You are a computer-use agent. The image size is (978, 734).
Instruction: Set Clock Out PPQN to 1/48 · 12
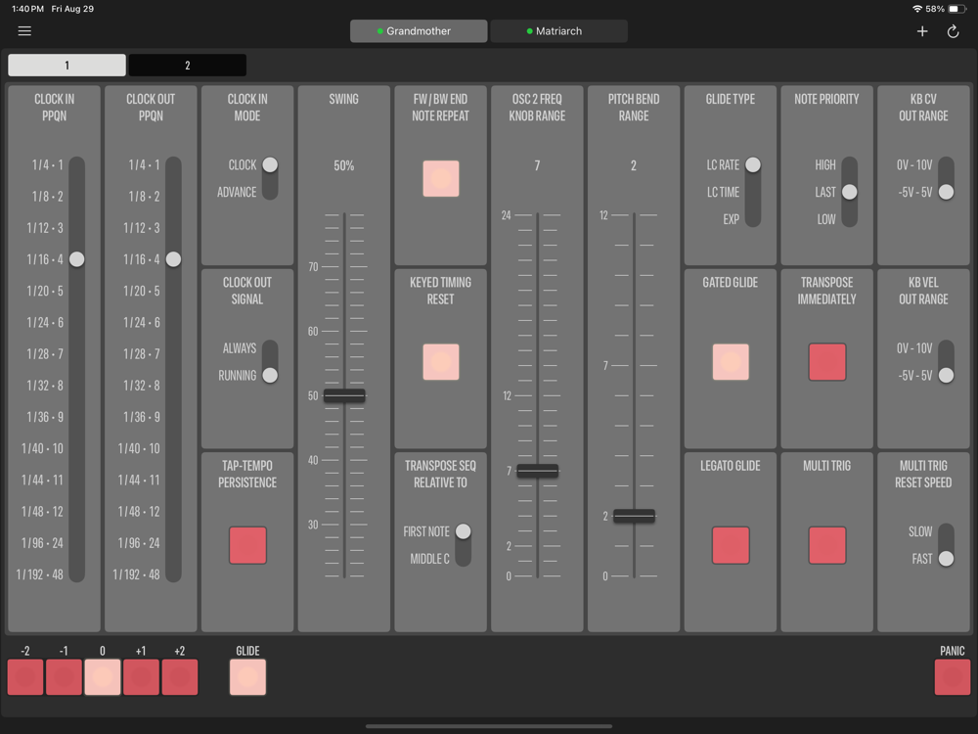click(x=139, y=511)
